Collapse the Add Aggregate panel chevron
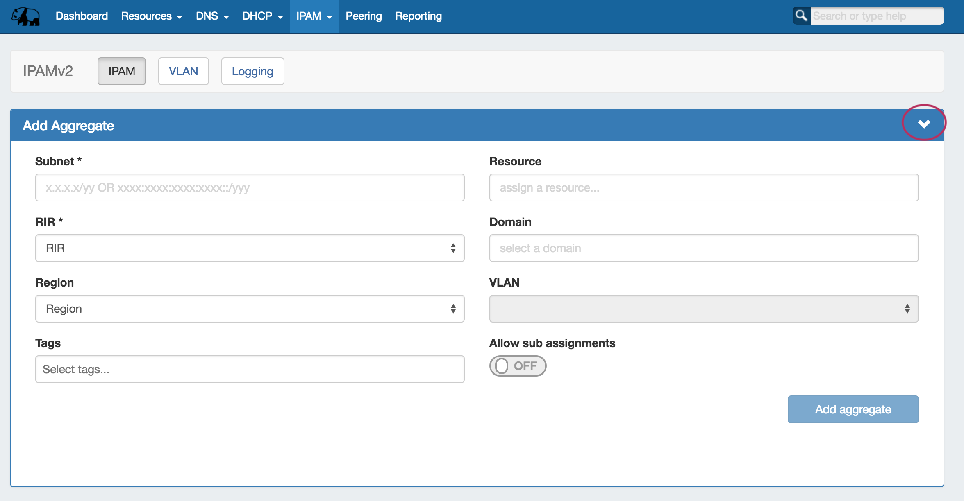 (923, 124)
